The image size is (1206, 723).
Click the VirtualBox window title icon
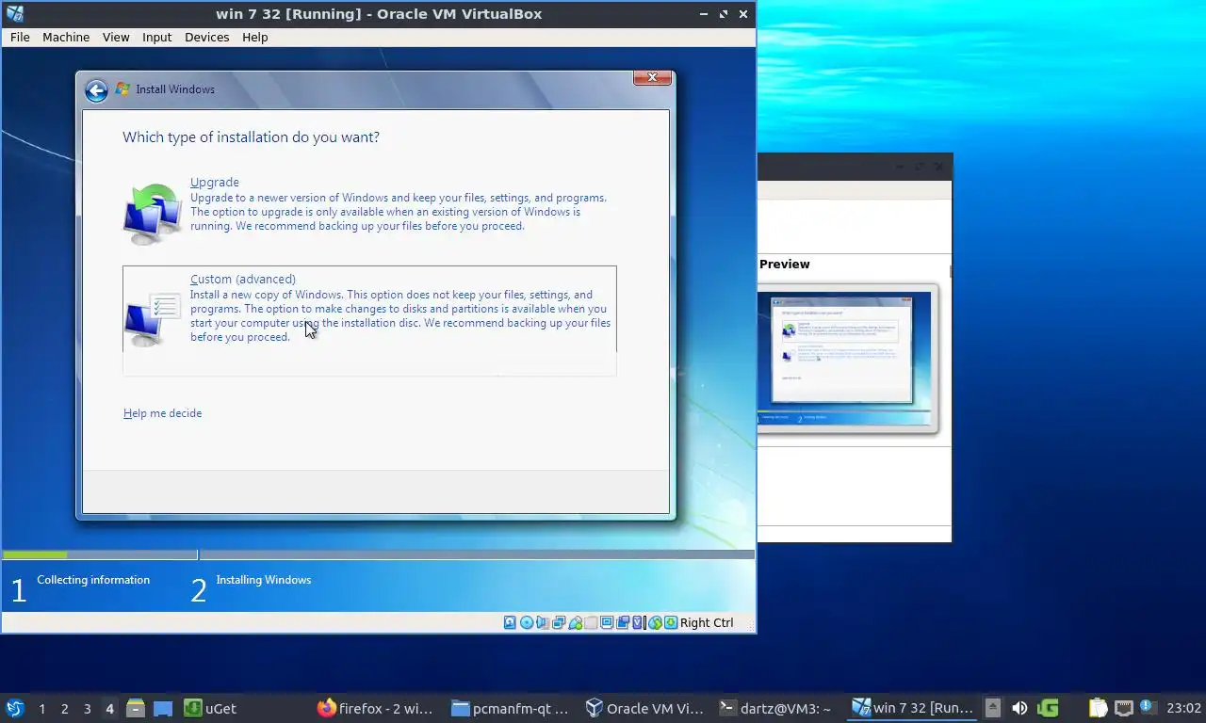(x=14, y=13)
